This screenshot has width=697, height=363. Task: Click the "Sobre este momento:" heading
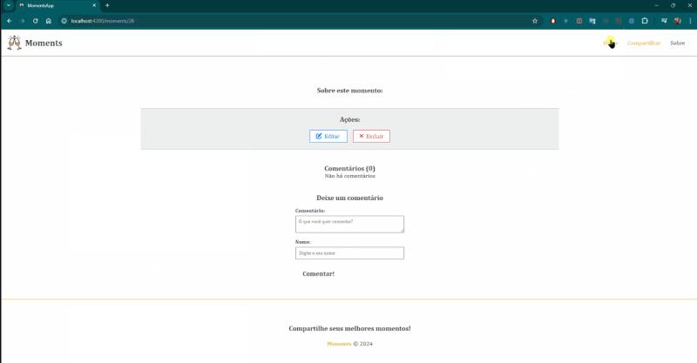(x=349, y=91)
